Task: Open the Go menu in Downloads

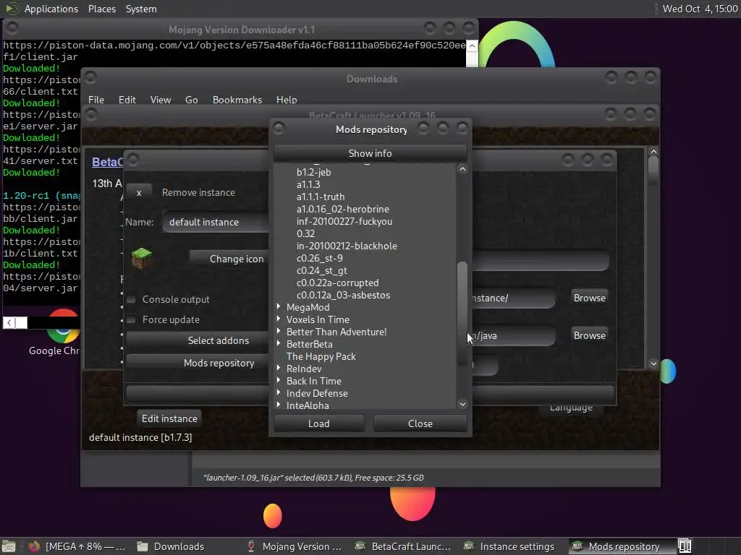Action: click(191, 100)
